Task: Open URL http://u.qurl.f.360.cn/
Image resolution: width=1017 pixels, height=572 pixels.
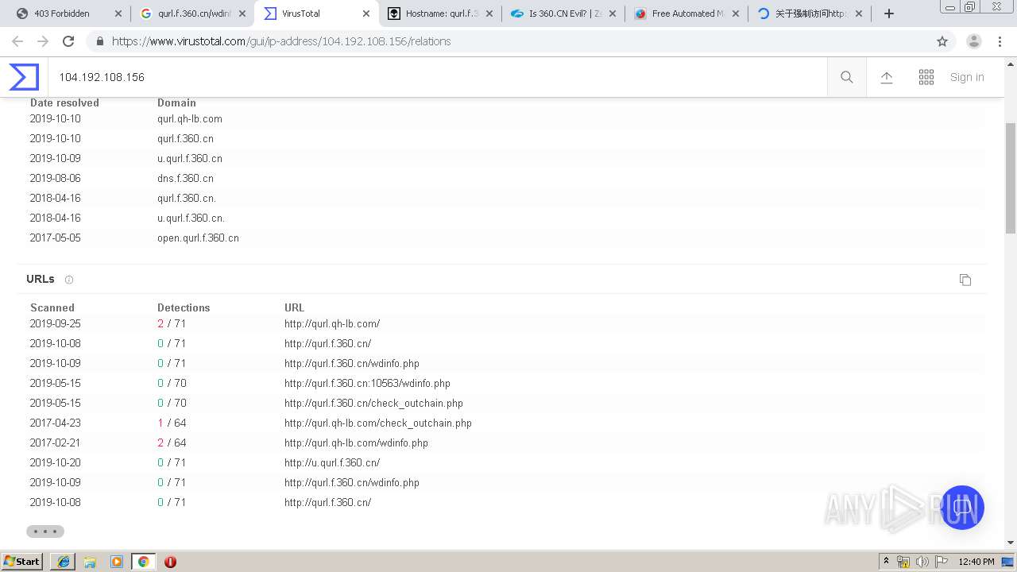Action: pyautogui.click(x=332, y=462)
